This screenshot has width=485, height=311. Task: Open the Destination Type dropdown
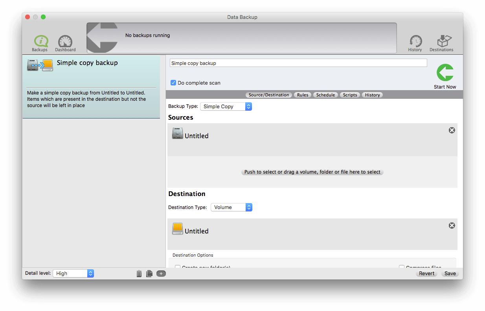tap(231, 207)
